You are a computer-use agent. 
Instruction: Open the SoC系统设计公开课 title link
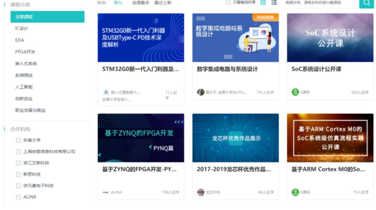click(316, 69)
